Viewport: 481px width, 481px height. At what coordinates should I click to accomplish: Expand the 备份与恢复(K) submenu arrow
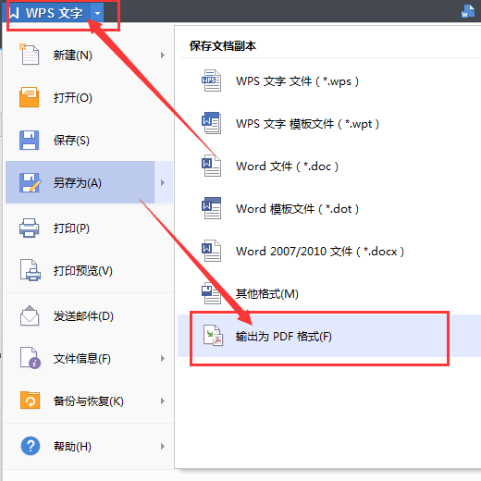(x=163, y=401)
